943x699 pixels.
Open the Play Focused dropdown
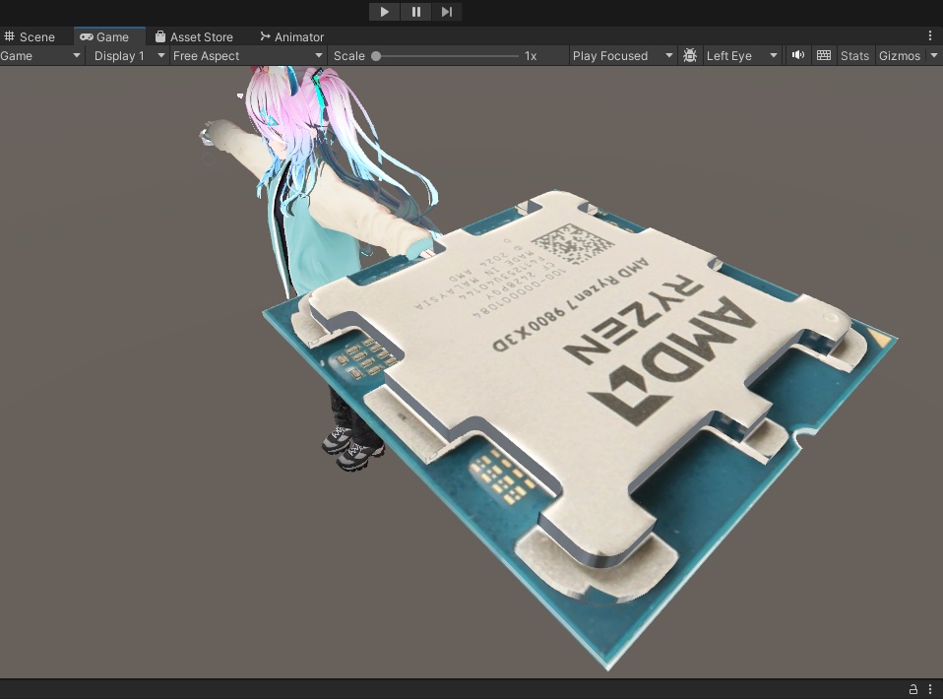[622, 56]
